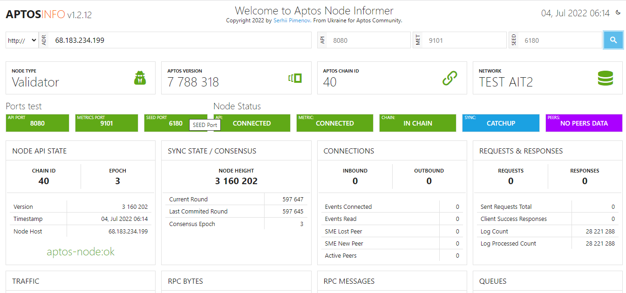Click the TEST AIT2 network name
The height and width of the screenshot is (293, 626).
pyautogui.click(x=506, y=82)
